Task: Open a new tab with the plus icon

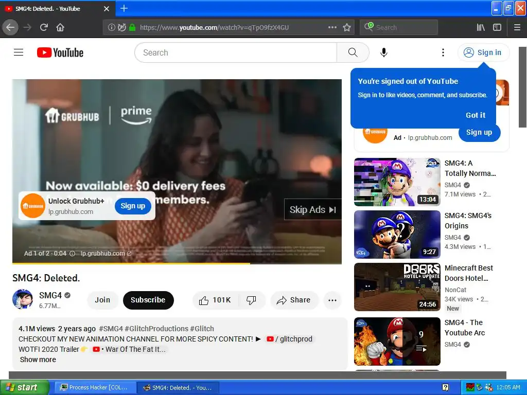Action: [124, 8]
